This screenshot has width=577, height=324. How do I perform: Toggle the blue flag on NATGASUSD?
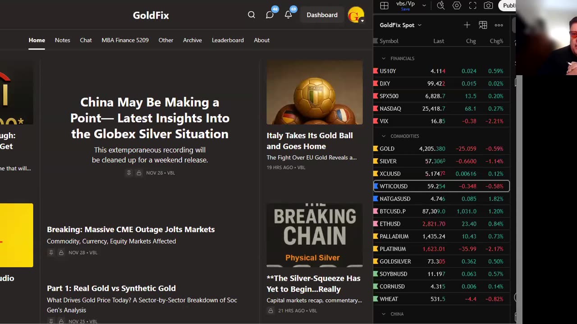[x=376, y=198]
